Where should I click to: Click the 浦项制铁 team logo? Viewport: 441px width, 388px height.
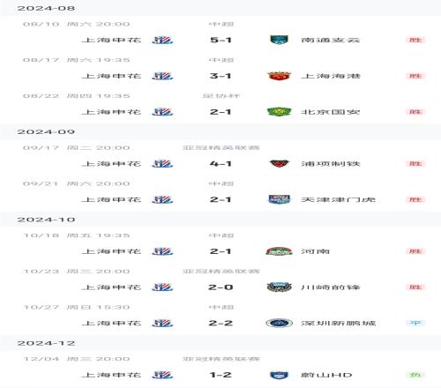click(x=279, y=163)
